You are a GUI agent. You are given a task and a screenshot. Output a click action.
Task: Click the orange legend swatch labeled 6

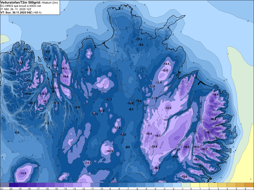click(x=249, y=185)
